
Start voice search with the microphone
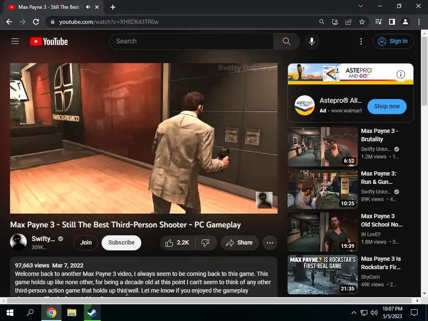click(x=312, y=41)
